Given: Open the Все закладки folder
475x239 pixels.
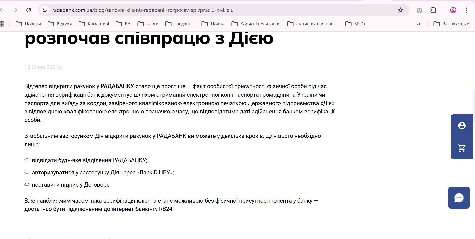Looking at the screenshot, I should 451,24.
